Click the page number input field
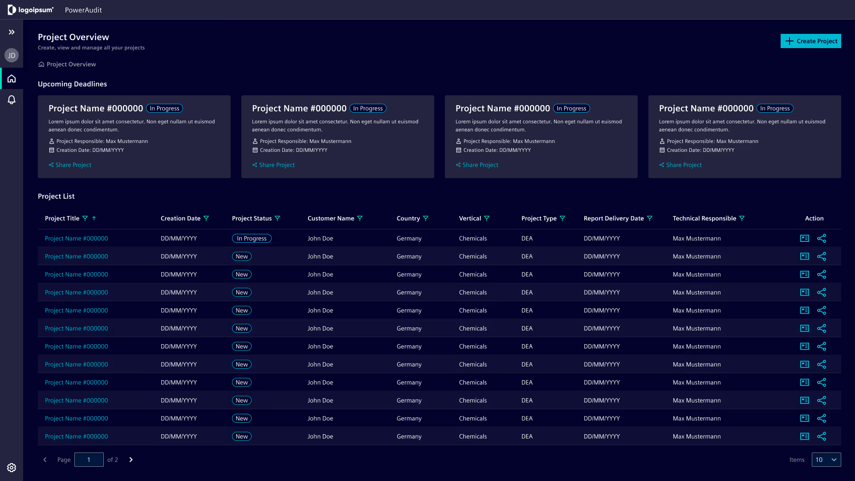Viewport: 855px width, 481px height. [x=89, y=460]
